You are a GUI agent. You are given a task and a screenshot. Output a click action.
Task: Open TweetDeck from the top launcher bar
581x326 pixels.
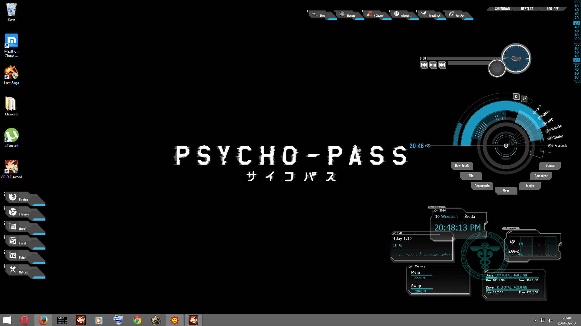pyautogui.click(x=431, y=15)
